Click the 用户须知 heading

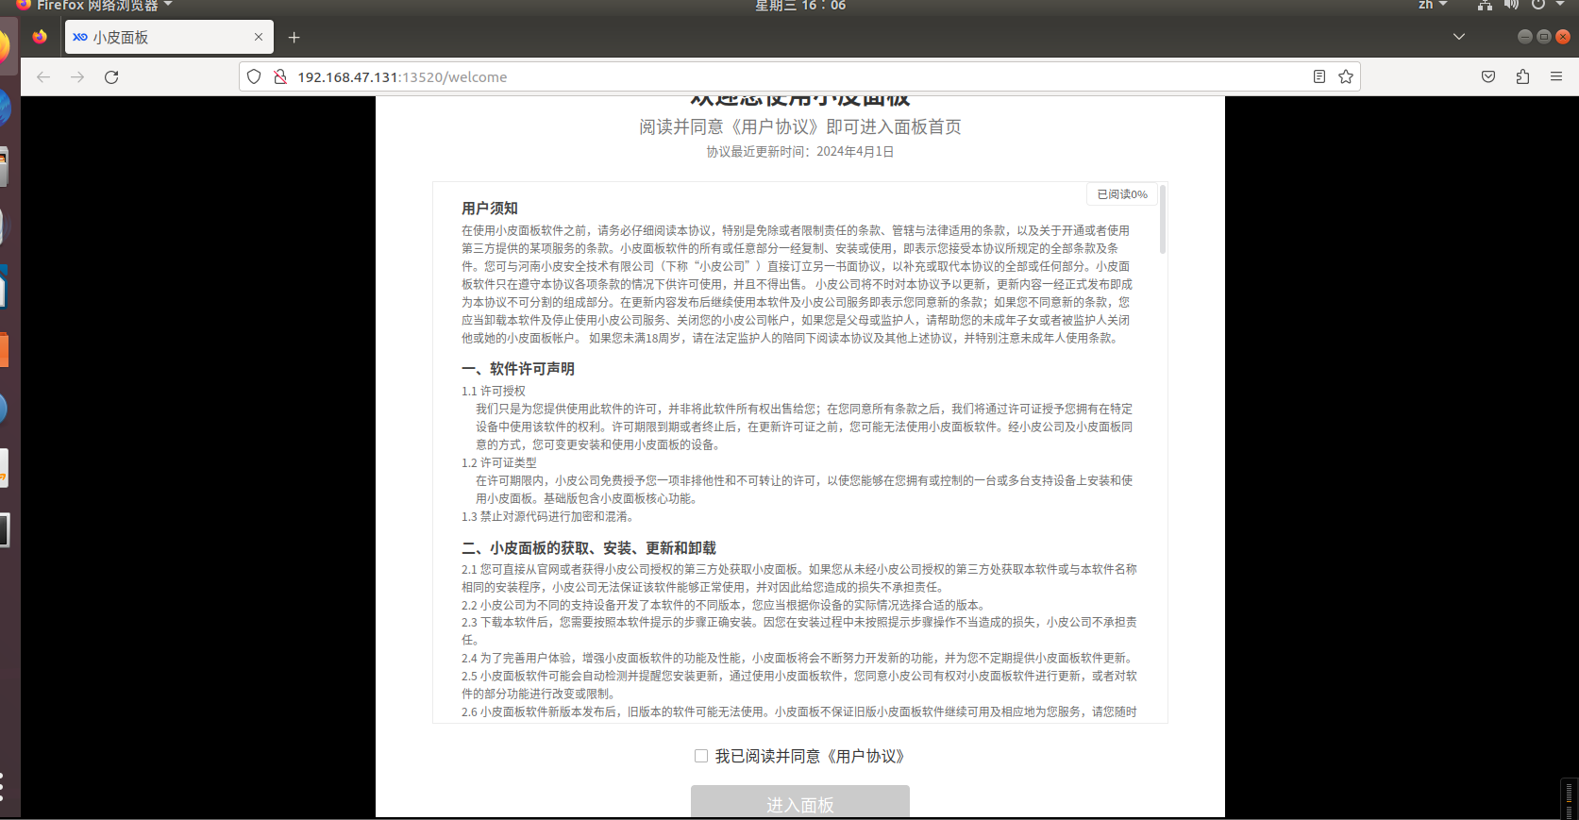click(x=490, y=209)
